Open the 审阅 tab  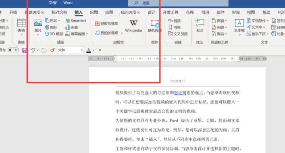click(236, 12)
